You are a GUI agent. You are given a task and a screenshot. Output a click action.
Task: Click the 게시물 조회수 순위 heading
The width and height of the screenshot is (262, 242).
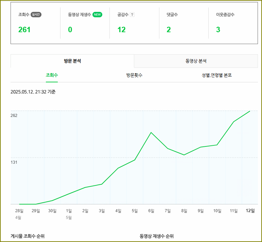pyautogui.click(x=28, y=236)
